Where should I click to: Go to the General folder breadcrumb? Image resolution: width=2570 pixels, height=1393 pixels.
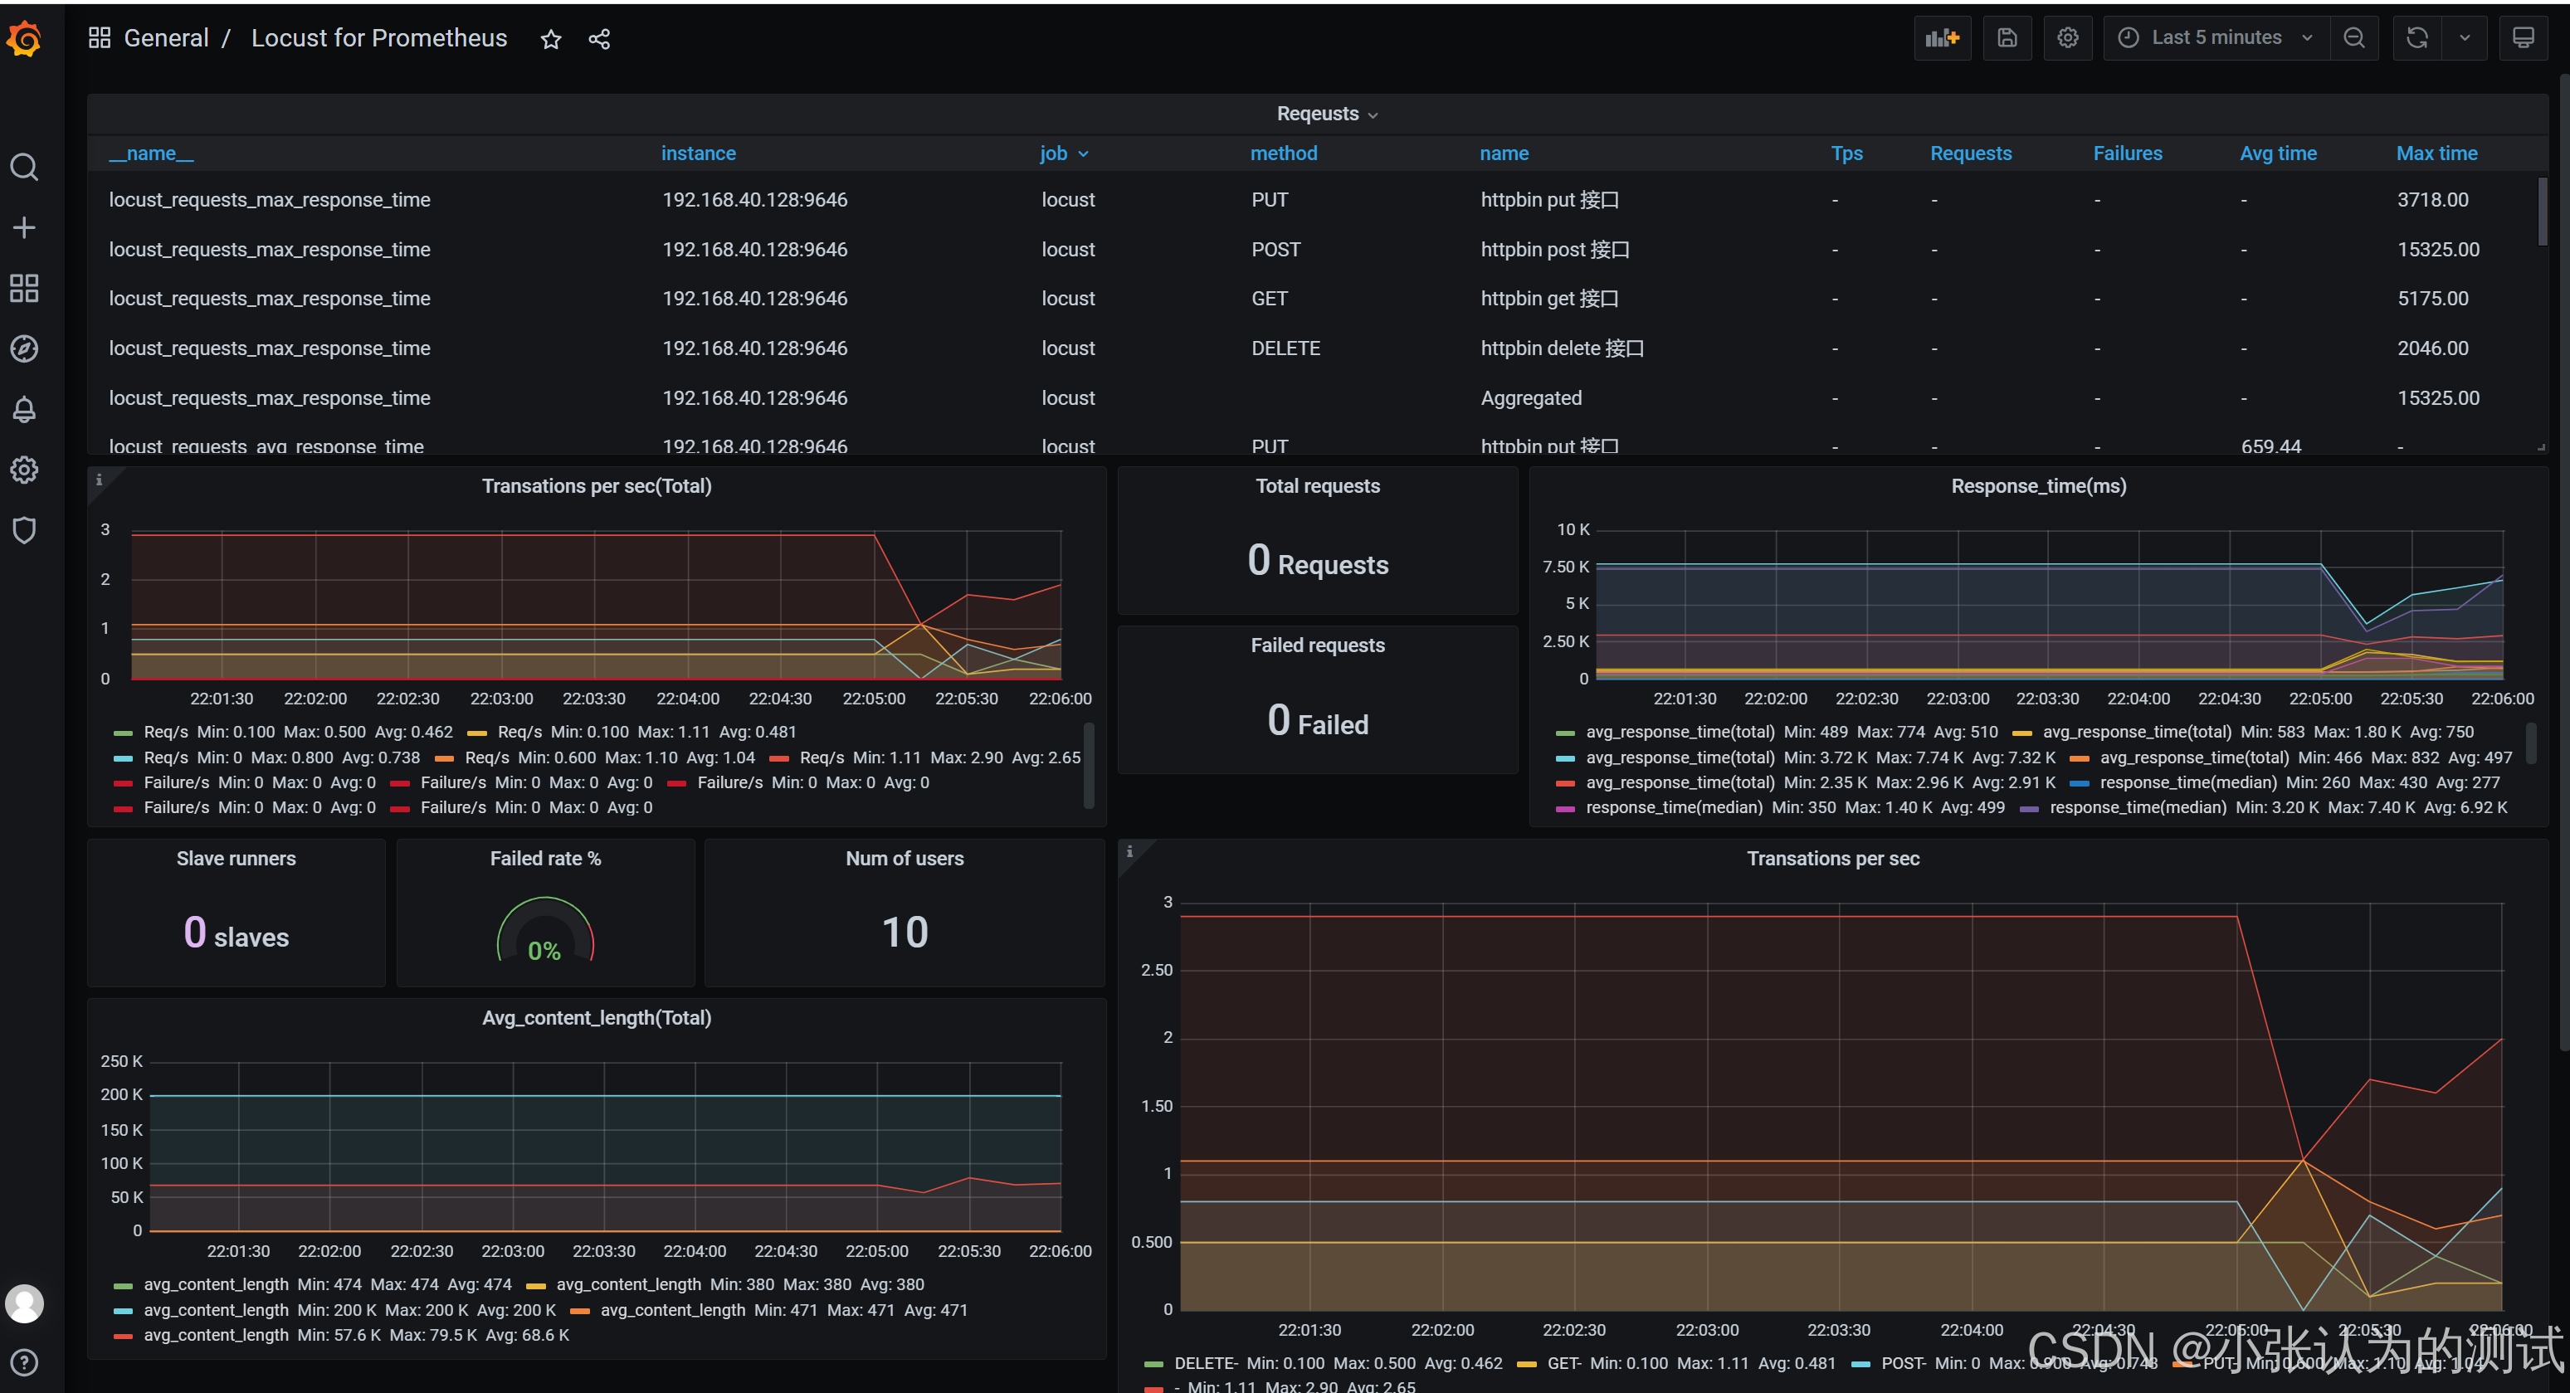(x=166, y=38)
